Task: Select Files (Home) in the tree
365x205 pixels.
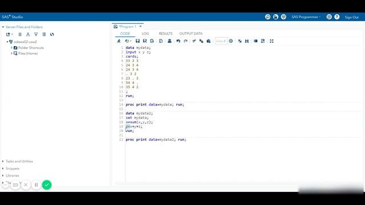Action: [x=28, y=54]
